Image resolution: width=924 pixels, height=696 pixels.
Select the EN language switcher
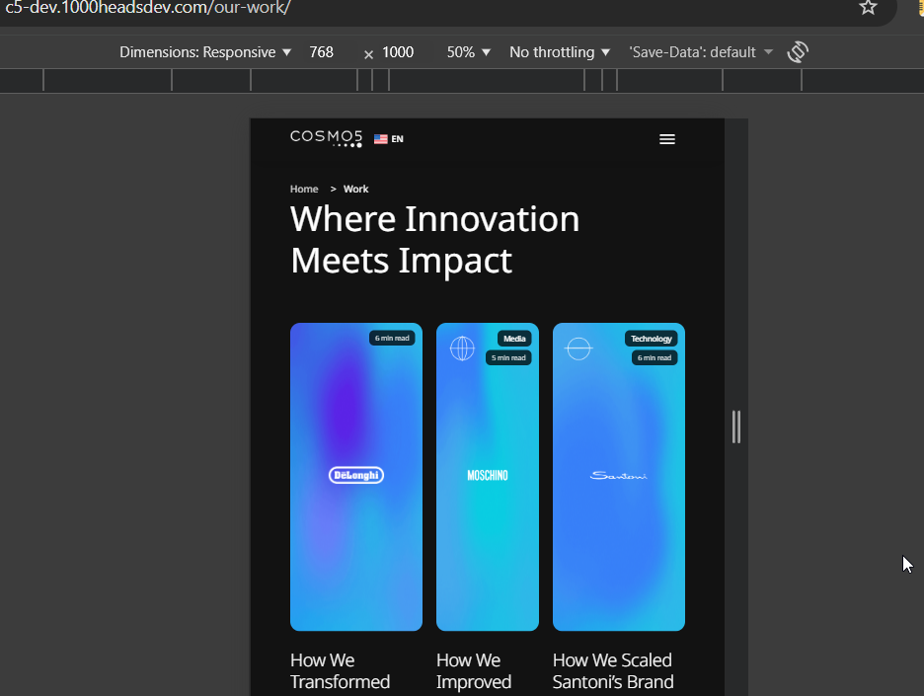tap(389, 139)
